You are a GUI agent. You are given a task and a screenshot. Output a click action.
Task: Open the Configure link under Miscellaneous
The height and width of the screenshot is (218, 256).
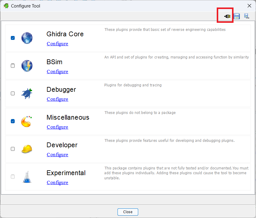[58, 127]
